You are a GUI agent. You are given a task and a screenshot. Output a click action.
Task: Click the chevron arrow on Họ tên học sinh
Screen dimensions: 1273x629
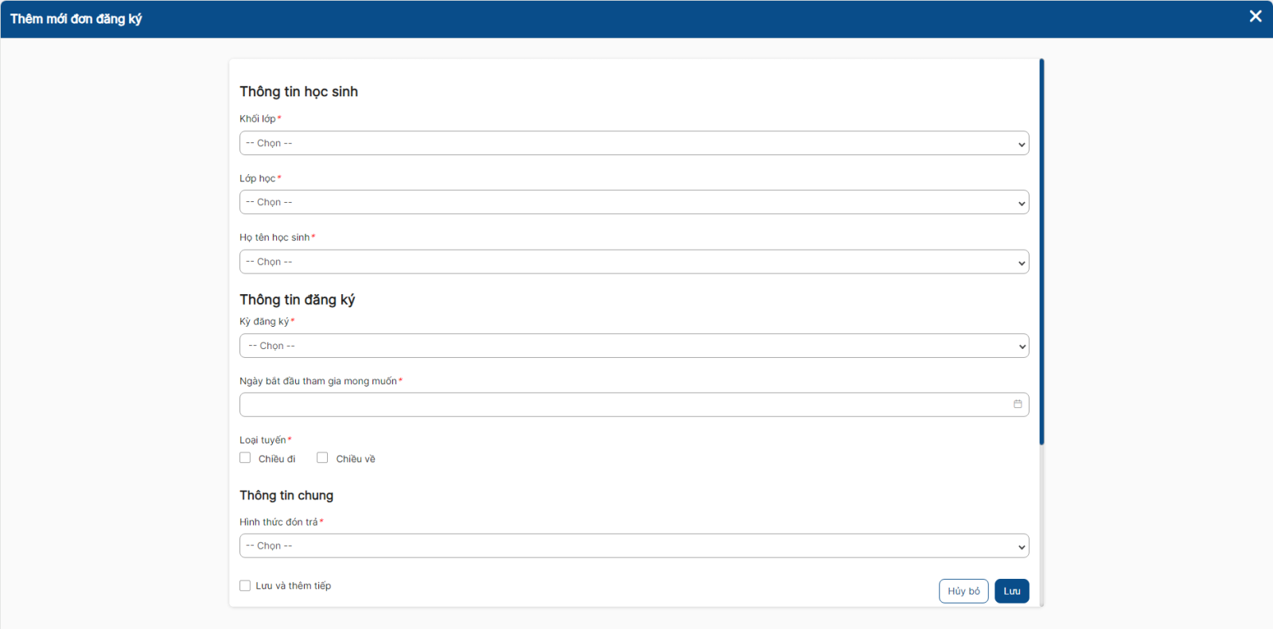pyautogui.click(x=1022, y=262)
